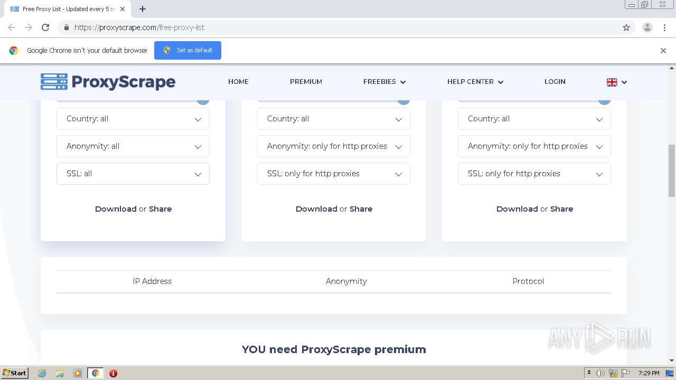Click the Set as default button
This screenshot has height=380, width=676.
(187, 50)
